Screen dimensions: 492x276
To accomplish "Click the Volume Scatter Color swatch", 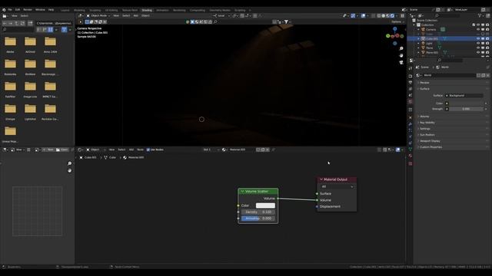I will click(265, 205).
